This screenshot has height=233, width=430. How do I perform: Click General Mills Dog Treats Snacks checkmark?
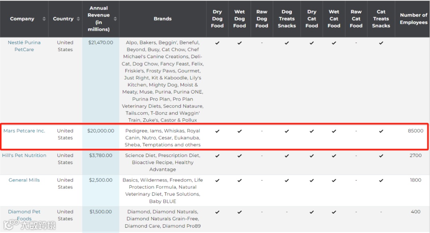287,180
